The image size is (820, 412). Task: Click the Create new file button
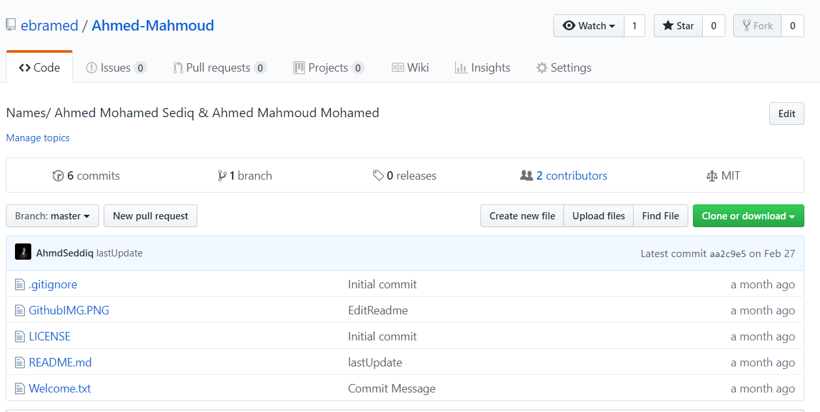pyautogui.click(x=521, y=215)
